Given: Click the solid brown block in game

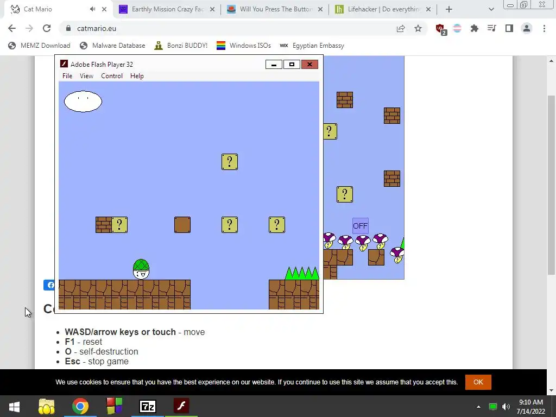Looking at the screenshot, I should [182, 225].
